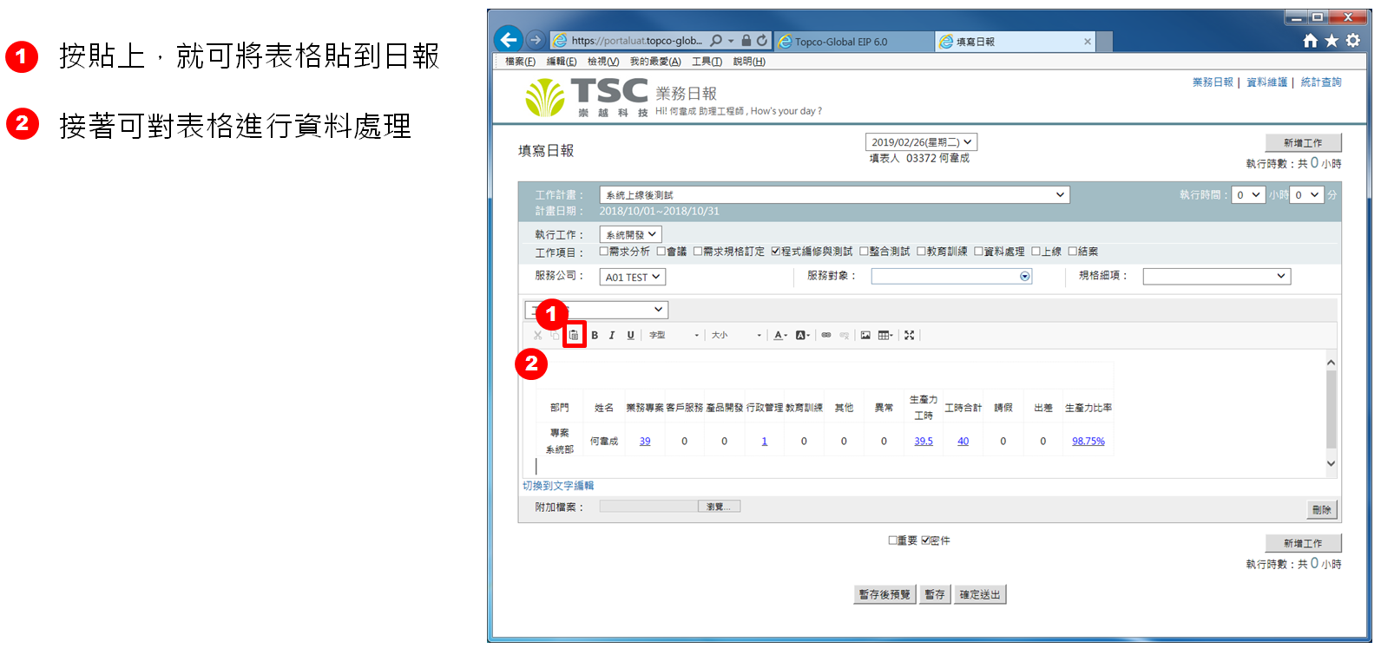This screenshot has width=1381, height=655.
Task: Maximize the editor with fullscreen icon
Action: click(909, 335)
